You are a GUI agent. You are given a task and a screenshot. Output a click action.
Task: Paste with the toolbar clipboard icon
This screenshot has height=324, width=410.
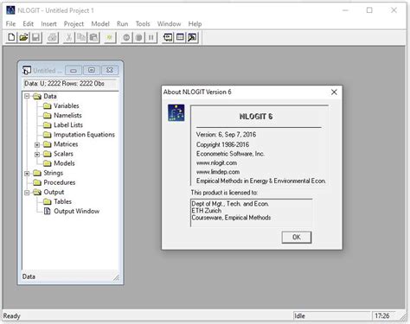click(x=93, y=37)
